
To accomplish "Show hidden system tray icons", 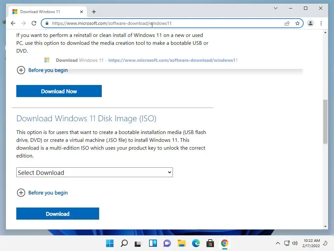I will (278, 243).
